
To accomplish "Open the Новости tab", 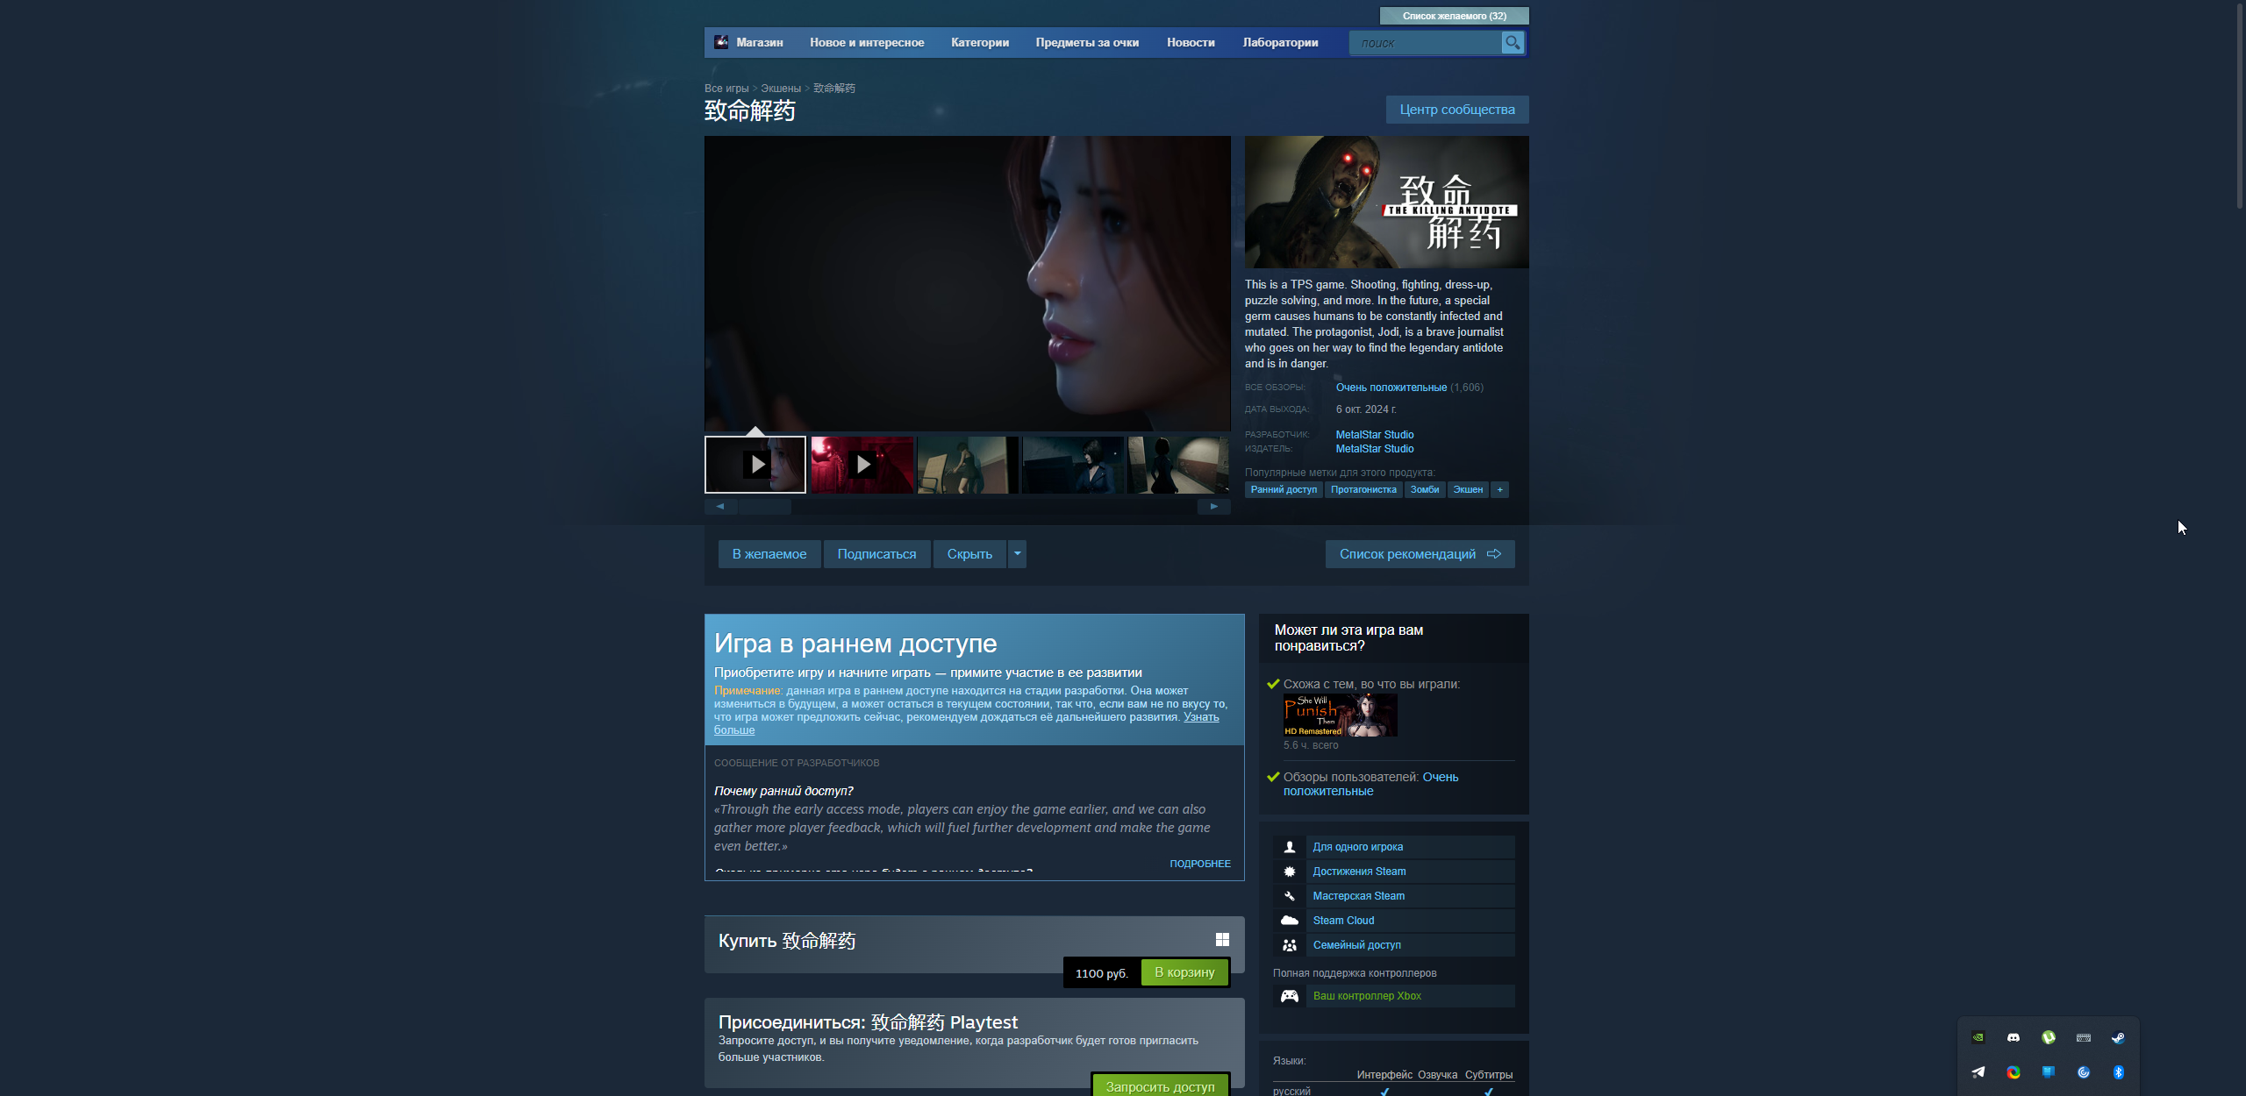I will click(x=1191, y=42).
